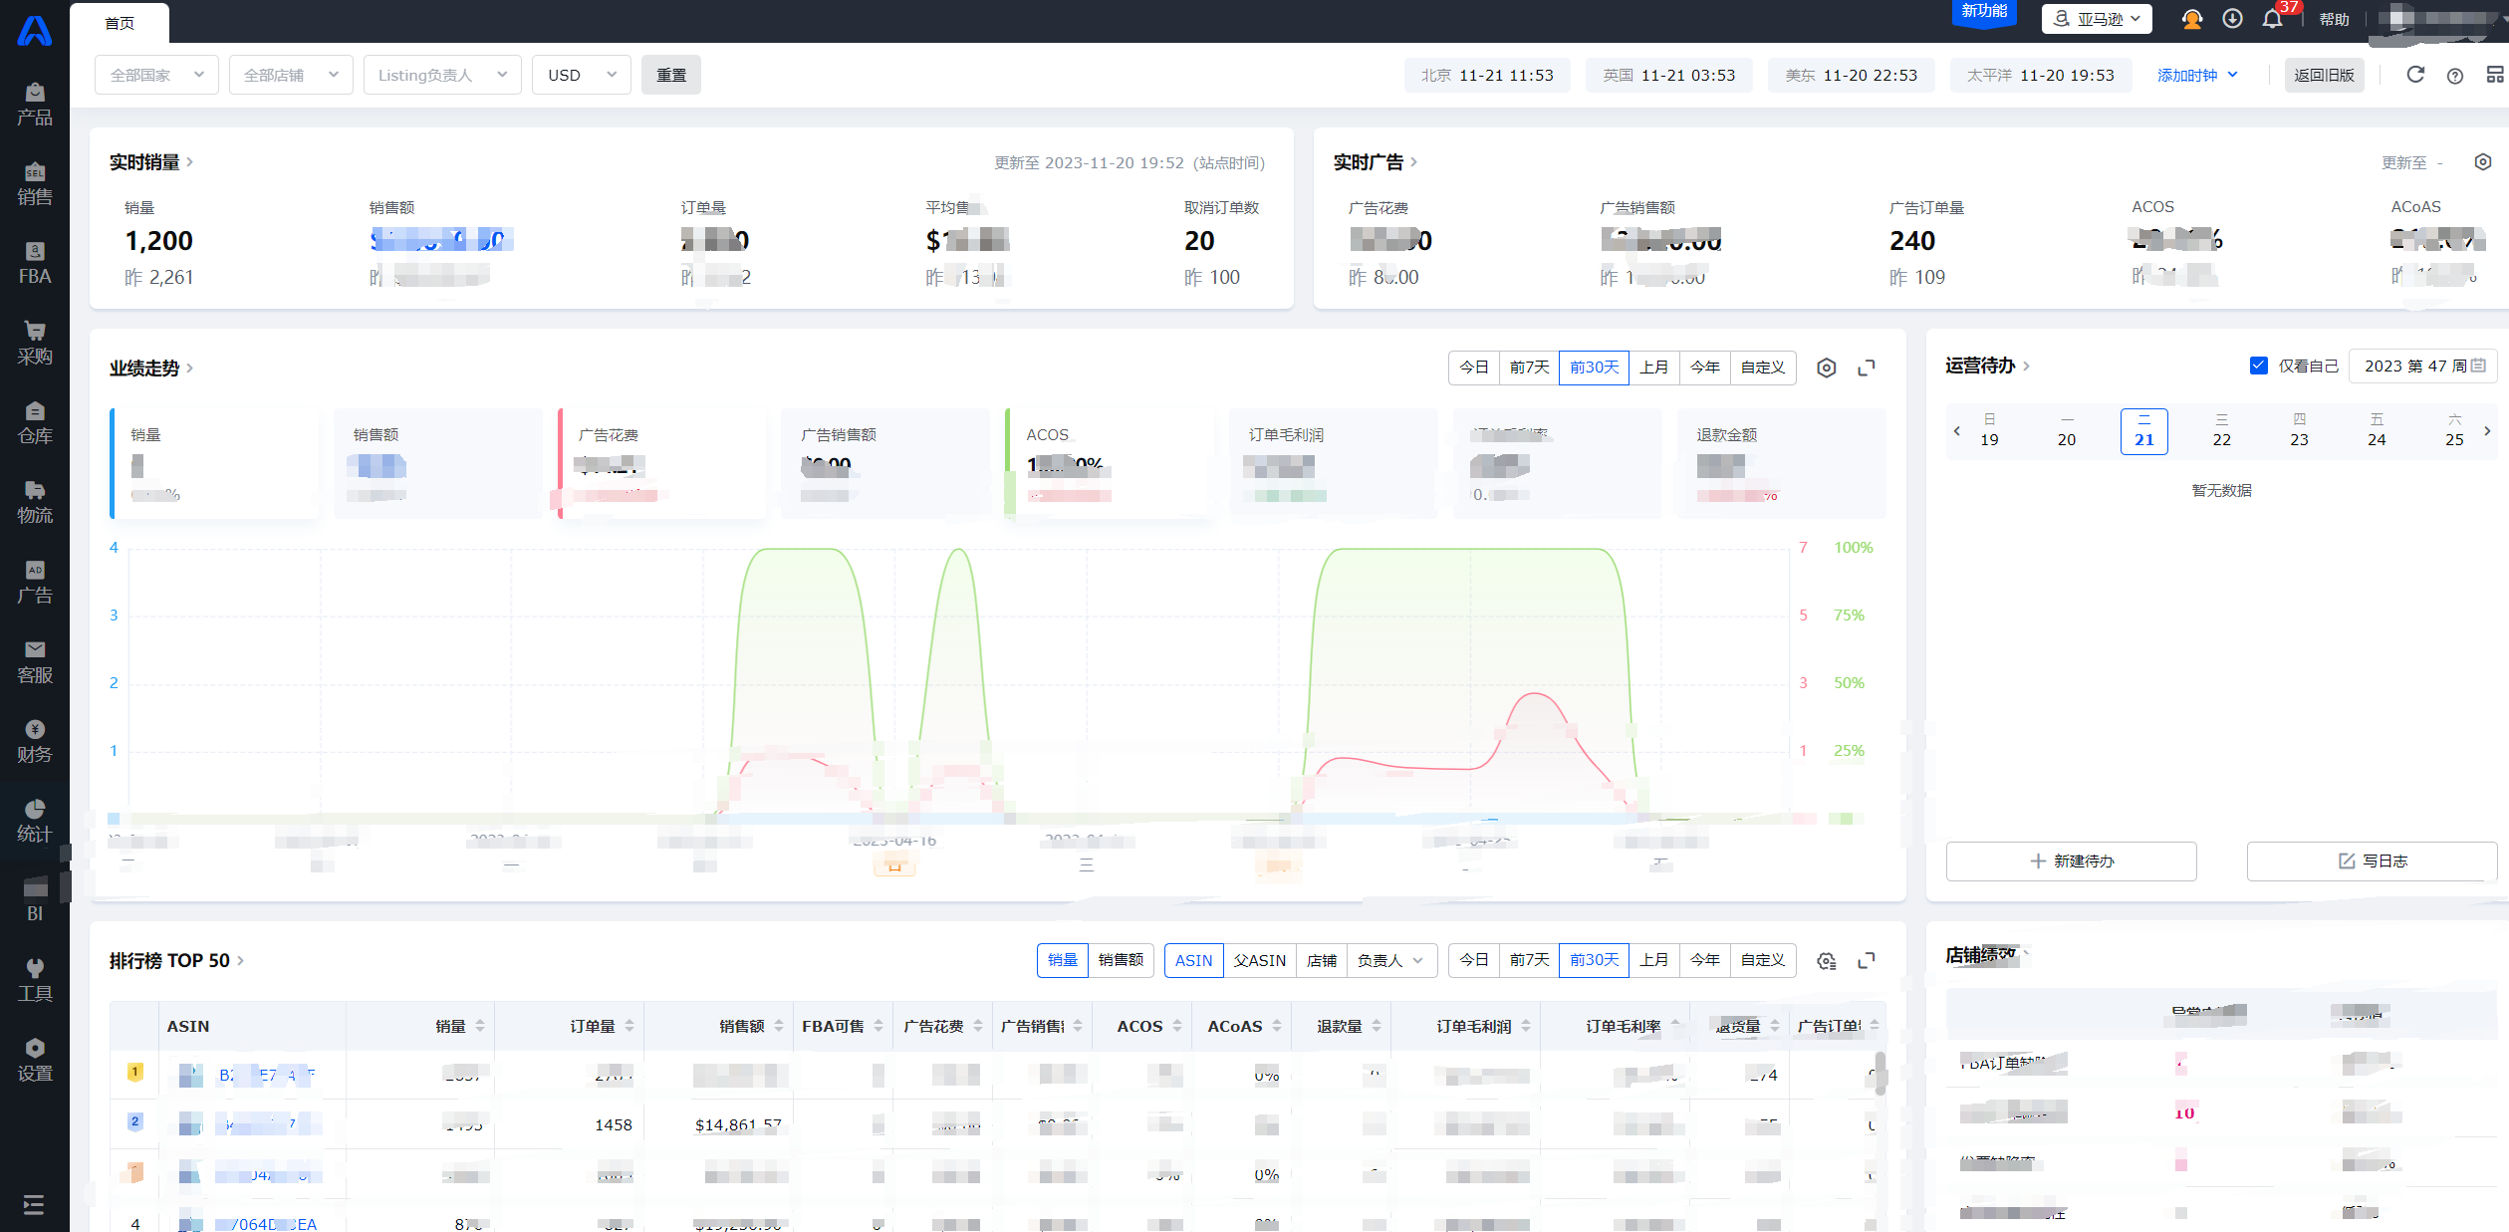Expand the 排行榜 TOP 50 table to fullscreen
The image size is (2509, 1232).
pos(1867,961)
